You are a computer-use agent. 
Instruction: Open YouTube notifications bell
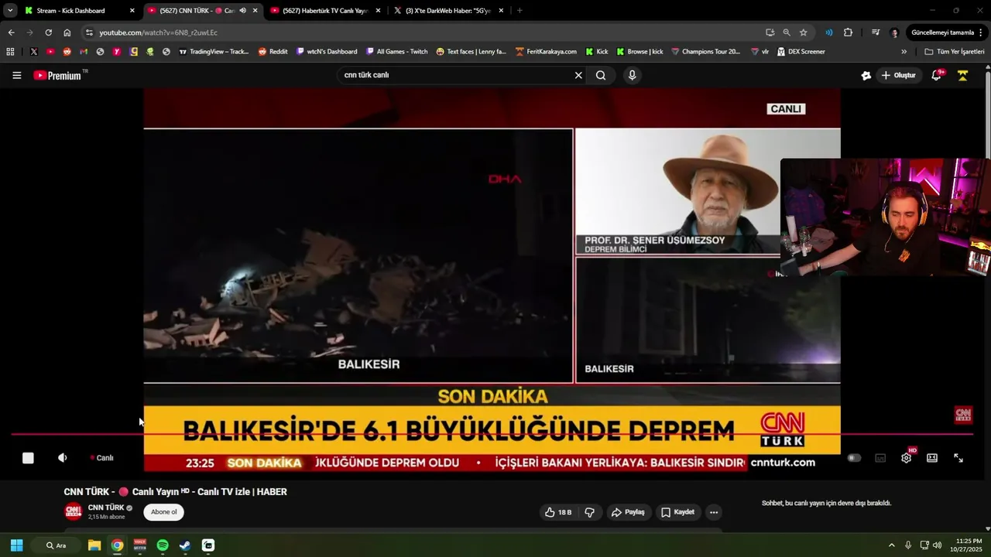pos(936,75)
